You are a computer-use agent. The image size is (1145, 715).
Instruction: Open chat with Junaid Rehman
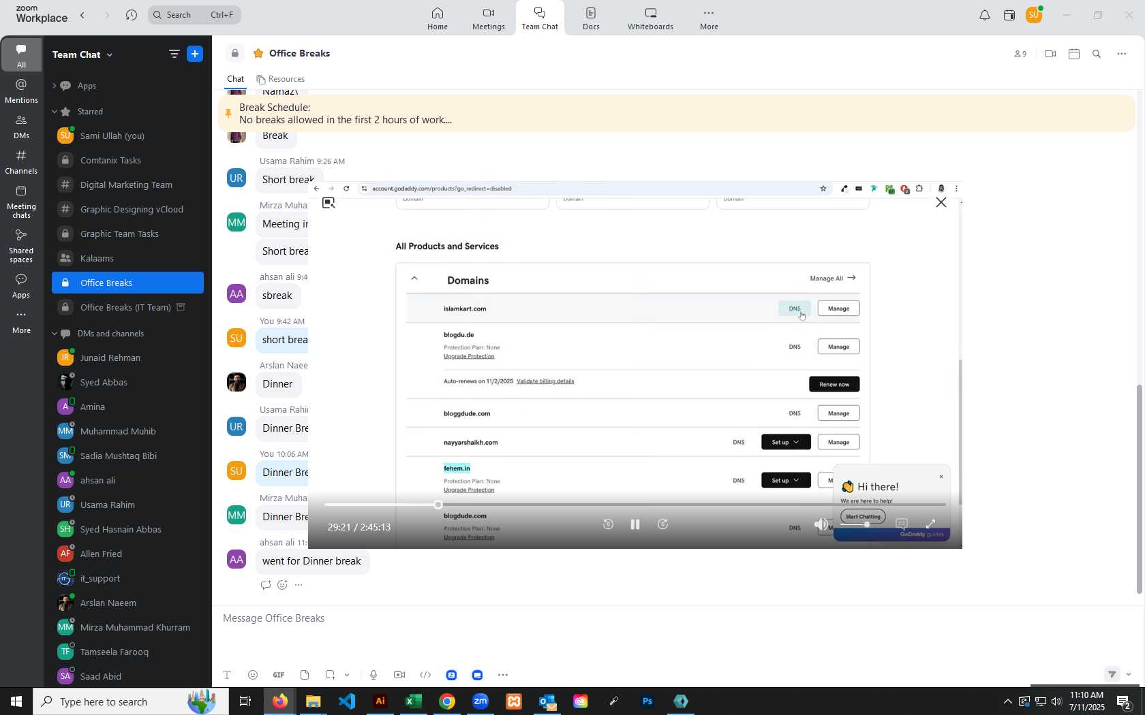click(127, 358)
